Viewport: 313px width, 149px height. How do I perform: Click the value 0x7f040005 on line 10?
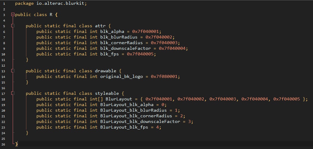tap(140, 54)
